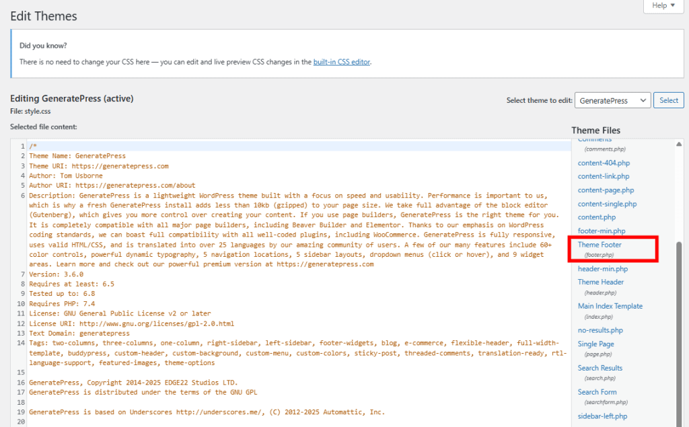
Task: Edit the Search Results template
Action: click(x=600, y=367)
